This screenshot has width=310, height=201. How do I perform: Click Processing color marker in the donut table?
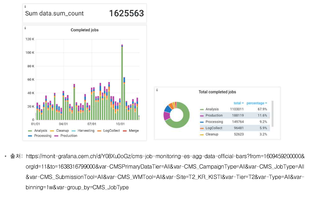(x=202, y=122)
